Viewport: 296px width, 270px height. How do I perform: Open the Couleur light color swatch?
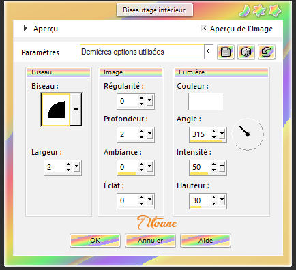pyautogui.click(x=205, y=102)
